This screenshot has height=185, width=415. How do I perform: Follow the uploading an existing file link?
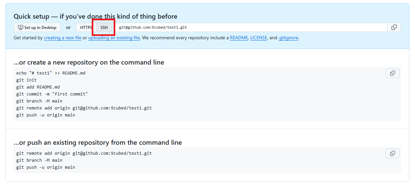[114, 38]
